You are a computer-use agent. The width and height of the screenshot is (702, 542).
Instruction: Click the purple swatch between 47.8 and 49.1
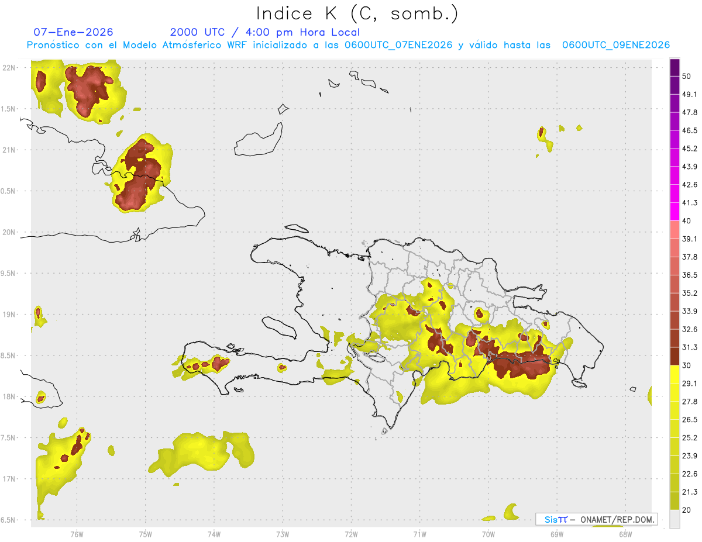675,103
